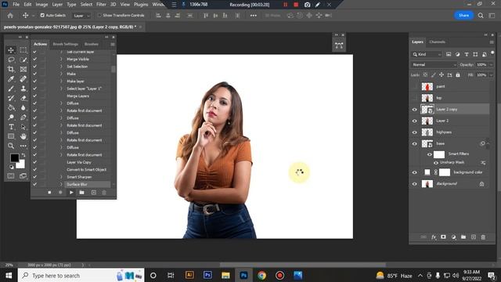
Task: Open the Opacity dropdown arrow
Action: coord(491,64)
